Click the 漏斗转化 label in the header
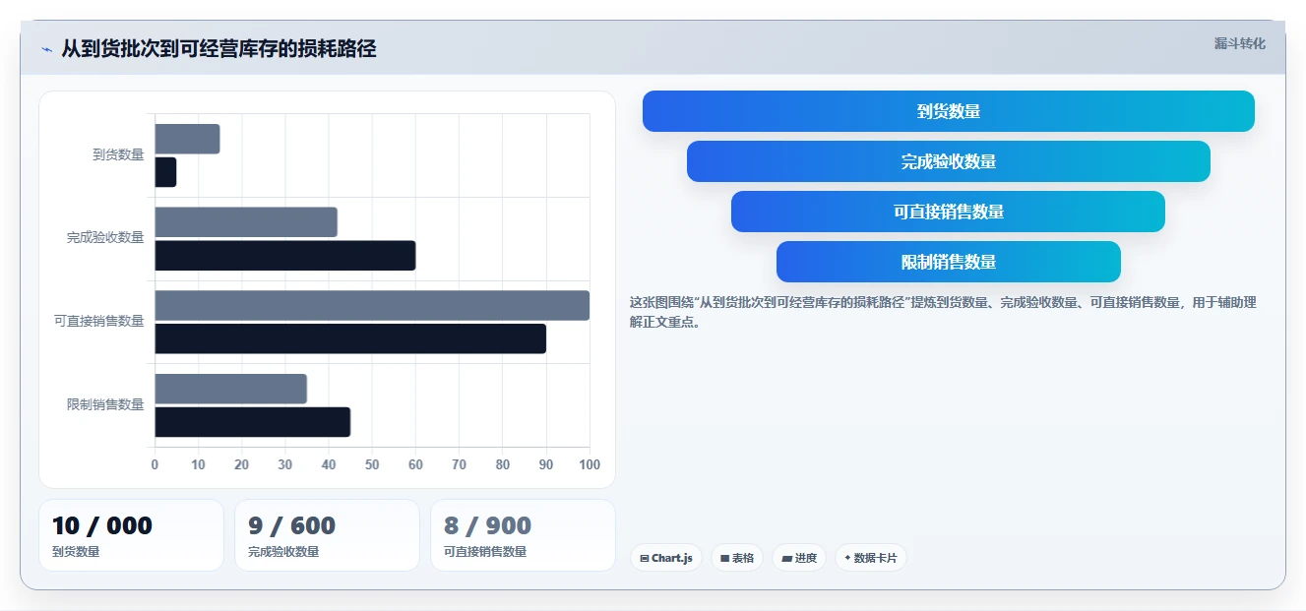This screenshot has width=1306, height=611. pyautogui.click(x=1239, y=43)
